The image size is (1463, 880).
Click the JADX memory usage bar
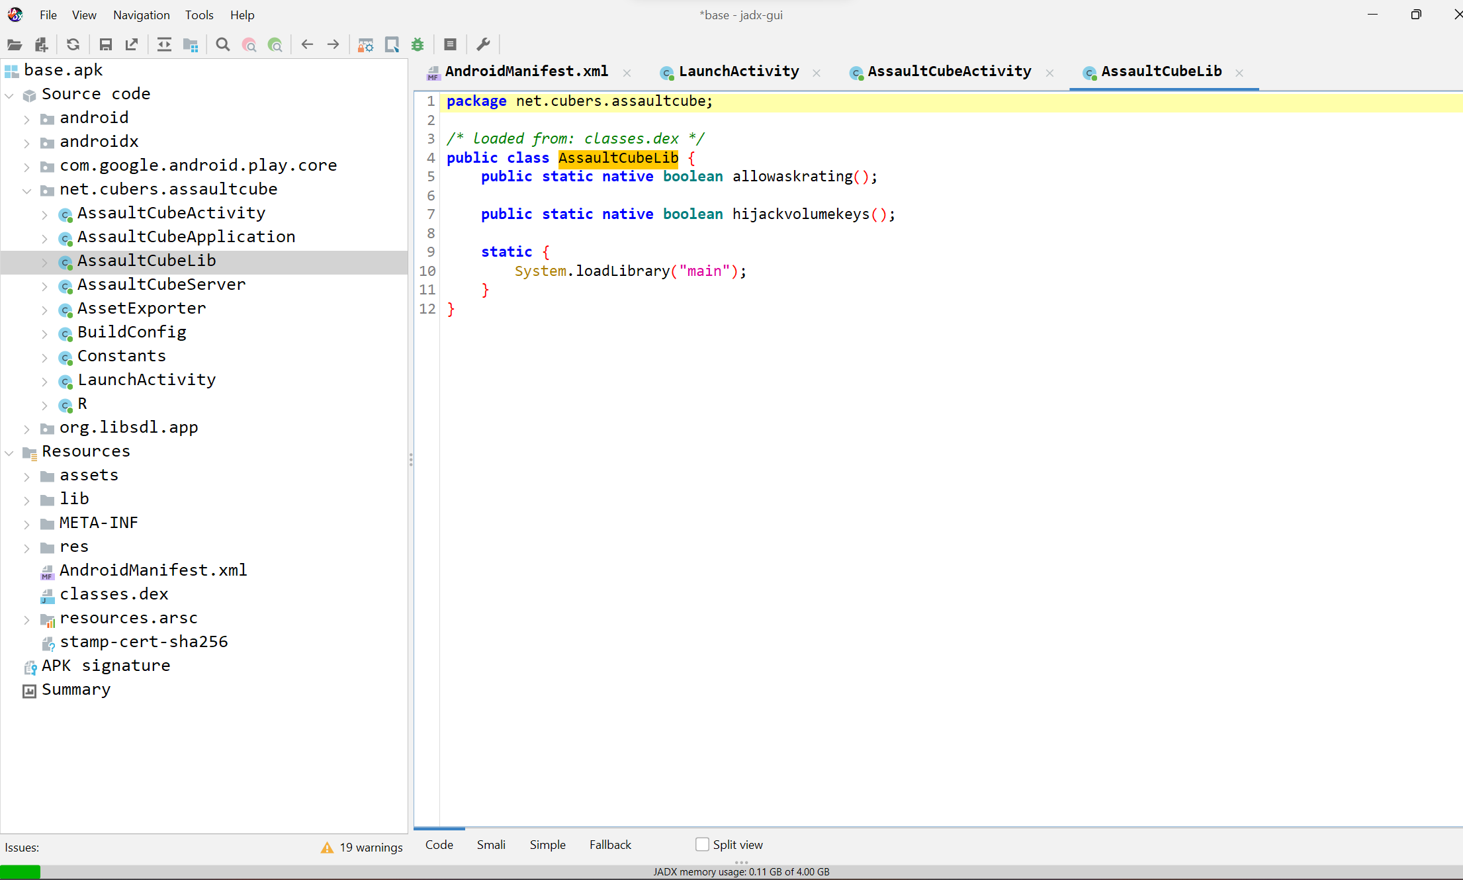click(741, 872)
